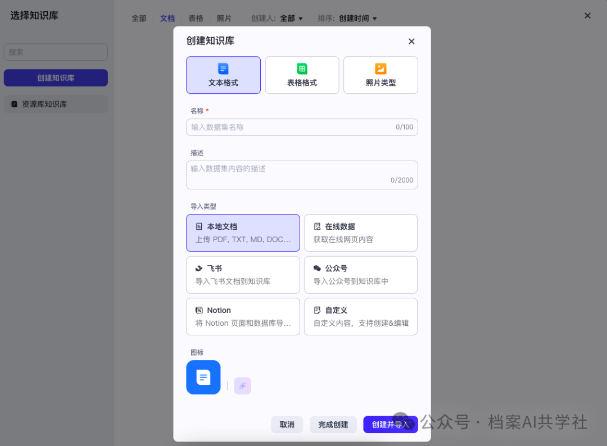Select the 表格格式 table format card
Screen dimensions: 607x446
(302, 75)
